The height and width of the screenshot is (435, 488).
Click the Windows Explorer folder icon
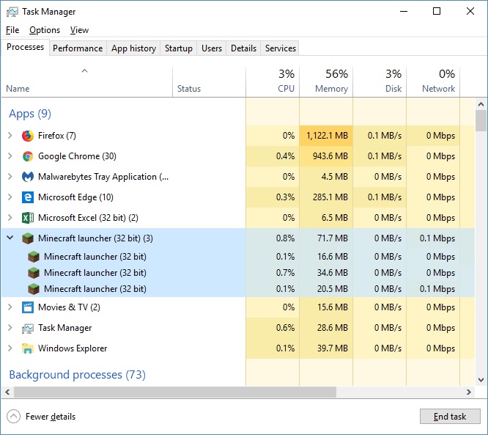click(x=28, y=348)
